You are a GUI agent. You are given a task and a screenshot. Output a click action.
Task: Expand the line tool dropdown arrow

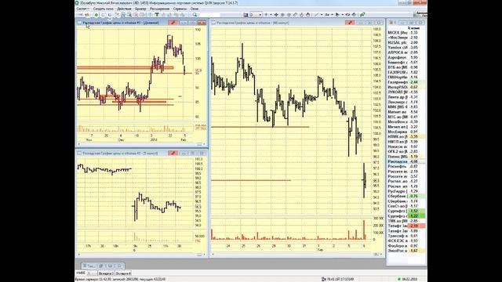pos(322,15)
